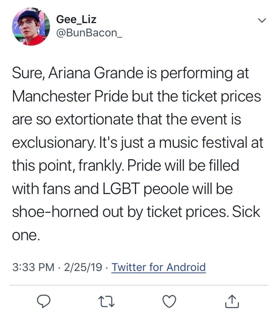
Task: Click the 3:33 PM timestamp
Action: click(x=33, y=267)
